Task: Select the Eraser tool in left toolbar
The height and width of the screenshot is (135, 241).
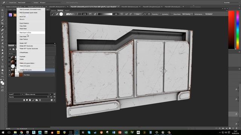Action: (x=2, y=43)
